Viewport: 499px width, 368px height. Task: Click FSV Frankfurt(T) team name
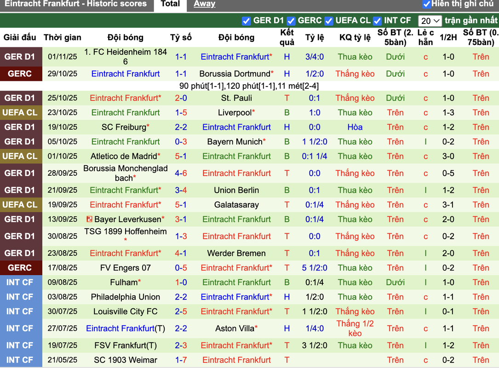[126, 346]
